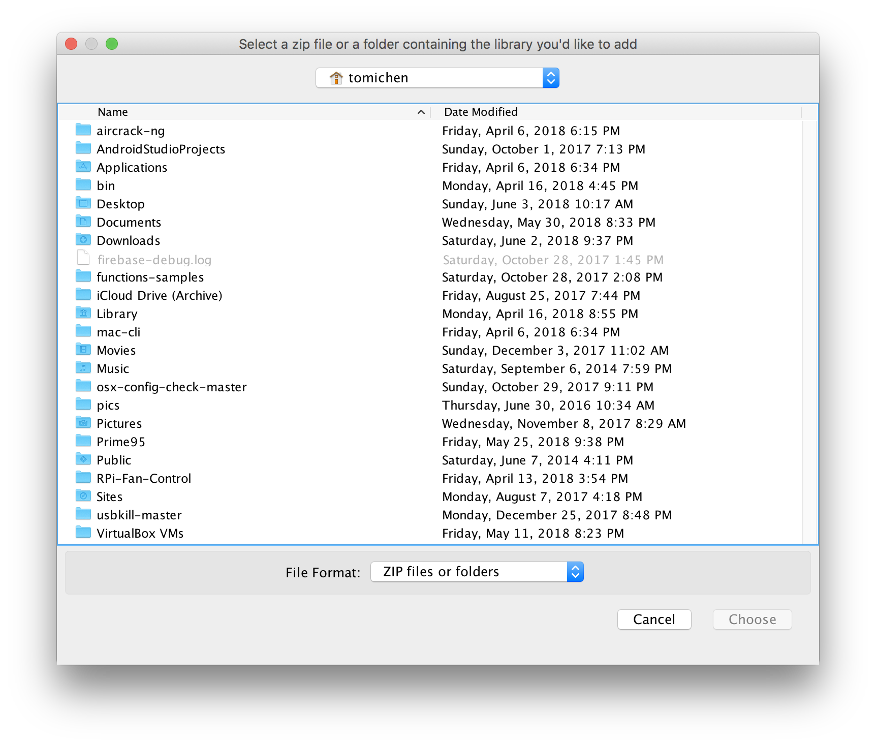Image resolution: width=876 pixels, height=746 pixels.
Task: Click the Public folder icon
Action: 83,459
